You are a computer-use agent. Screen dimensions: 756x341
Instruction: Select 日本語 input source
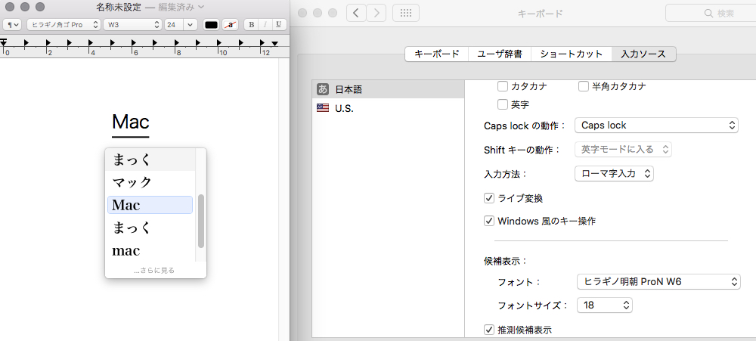coord(388,89)
